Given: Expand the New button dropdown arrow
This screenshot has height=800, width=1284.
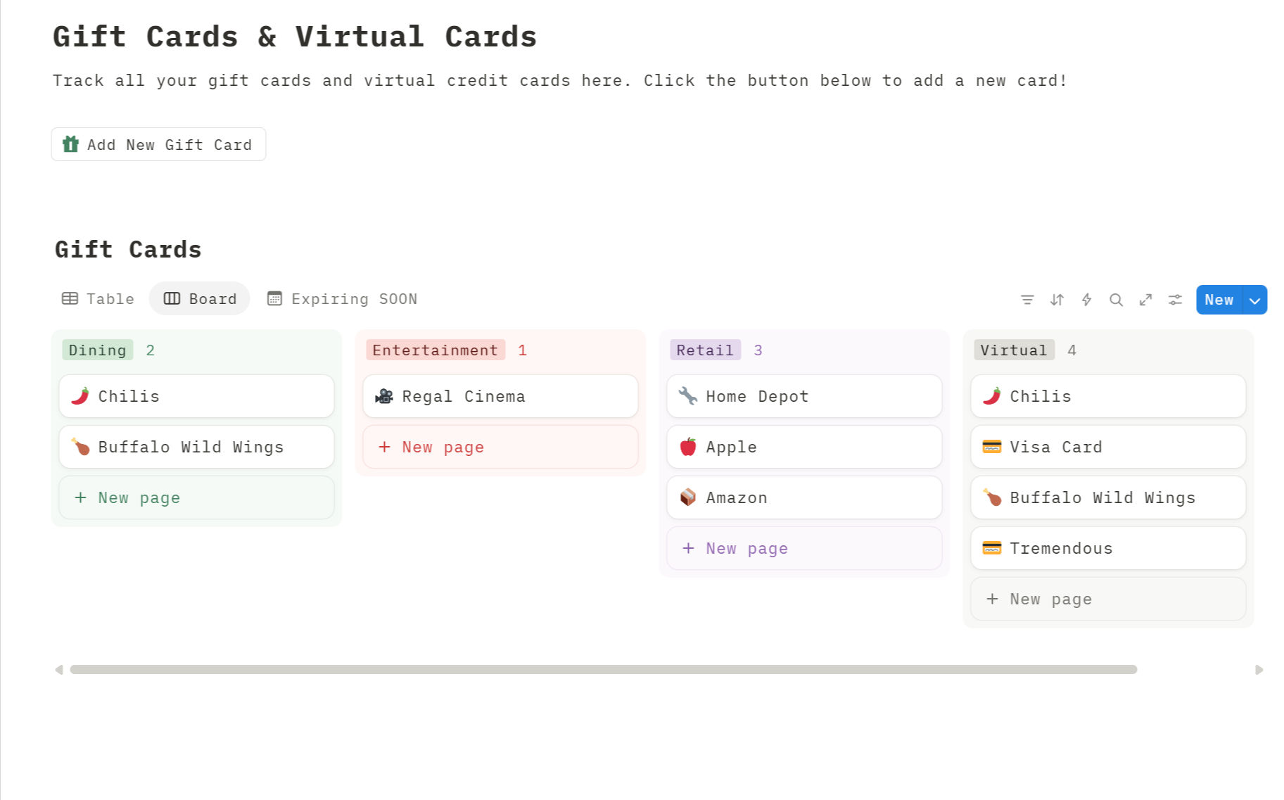Looking at the screenshot, I should [1254, 300].
